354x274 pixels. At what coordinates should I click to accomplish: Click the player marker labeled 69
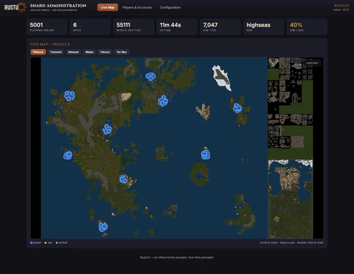tap(238, 109)
